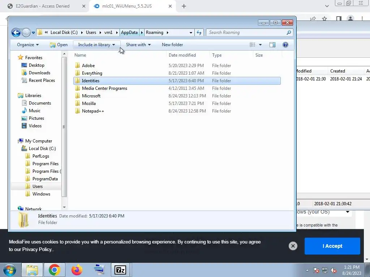This screenshot has width=370, height=277.
Task: Sort by Date modified column header
Action: (x=188, y=55)
